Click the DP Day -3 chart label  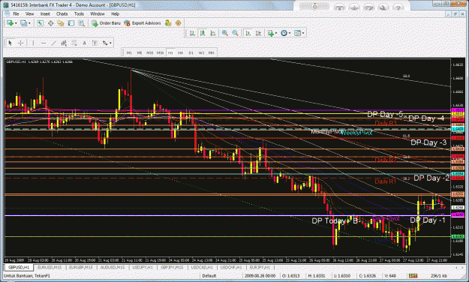(428, 142)
